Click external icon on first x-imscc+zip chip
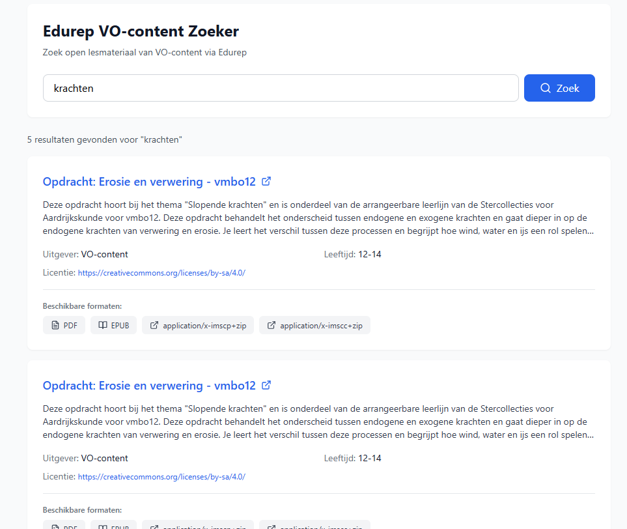Image resolution: width=627 pixels, height=529 pixels. tap(271, 325)
